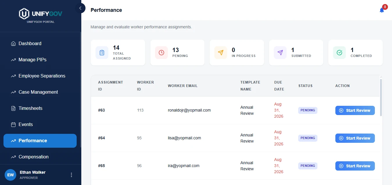Viewport: 392px width, 185px height.
Task: Click the Pending clock icon
Action: [x=161, y=53]
